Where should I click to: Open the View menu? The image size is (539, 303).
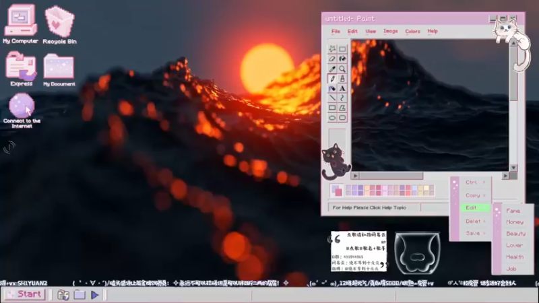tap(371, 31)
